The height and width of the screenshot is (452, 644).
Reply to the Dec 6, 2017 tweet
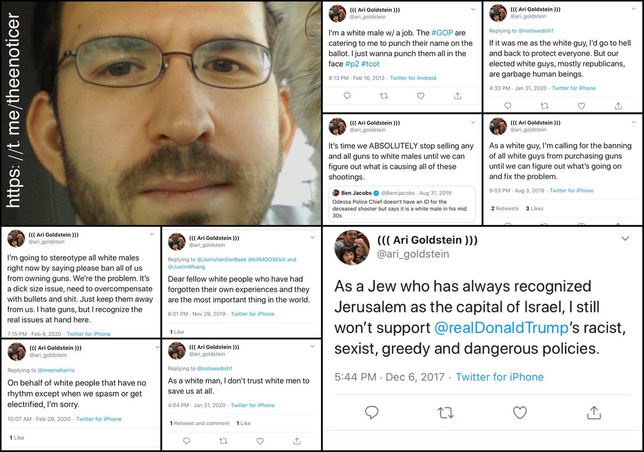click(371, 413)
